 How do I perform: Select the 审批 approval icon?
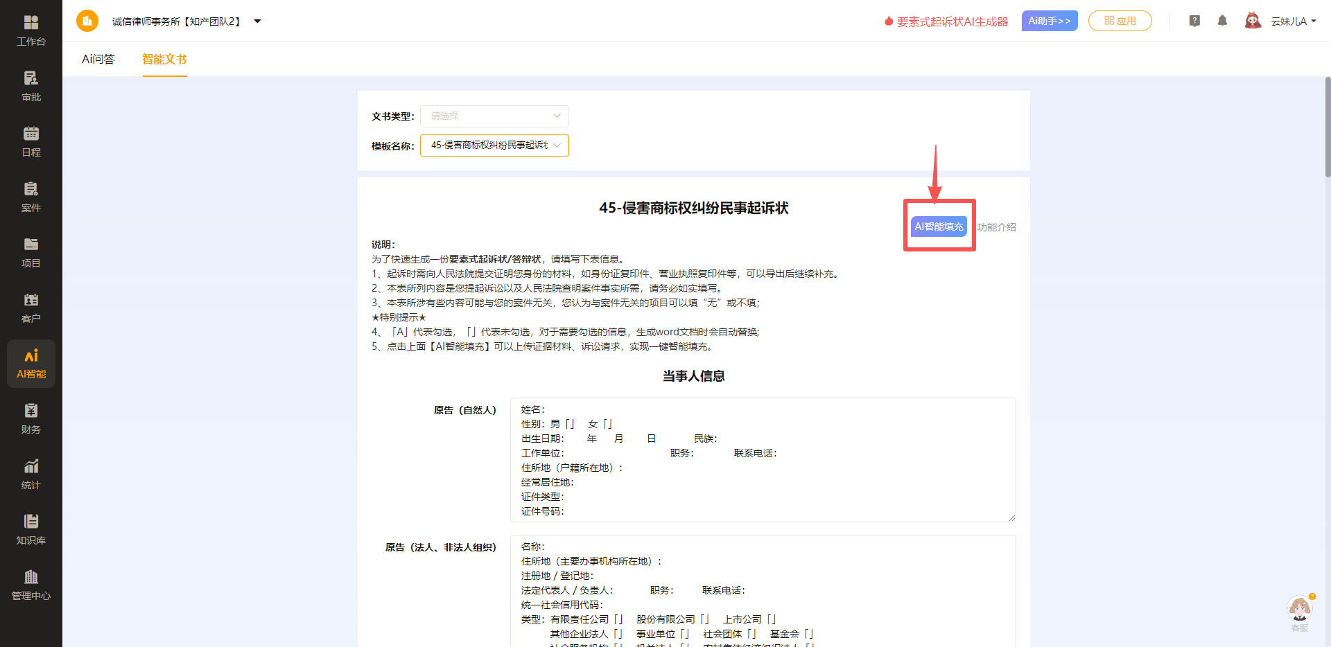(31, 85)
